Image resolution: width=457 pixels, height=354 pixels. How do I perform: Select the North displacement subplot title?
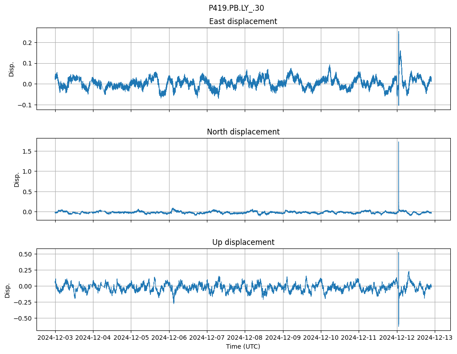click(243, 132)
